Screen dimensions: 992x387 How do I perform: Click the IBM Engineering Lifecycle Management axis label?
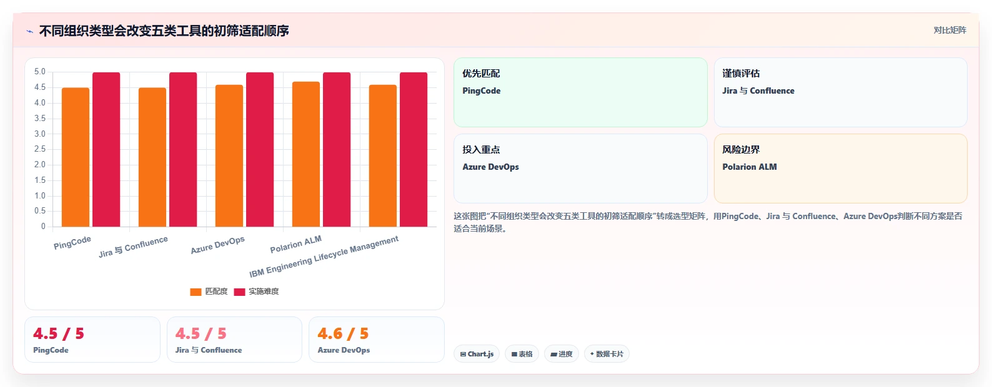pos(324,257)
